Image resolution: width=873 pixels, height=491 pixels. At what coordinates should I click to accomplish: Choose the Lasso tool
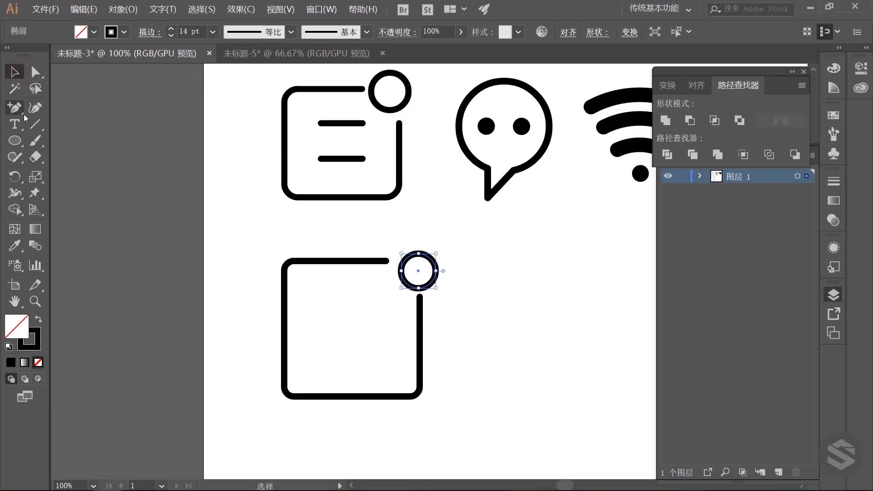pyautogui.click(x=35, y=89)
